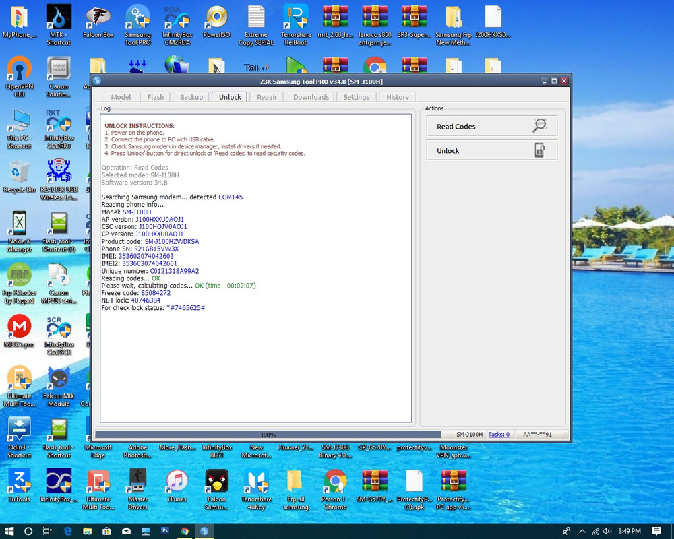Image resolution: width=674 pixels, height=539 pixels.
Task: Select the Backup tab
Action: [x=191, y=97]
